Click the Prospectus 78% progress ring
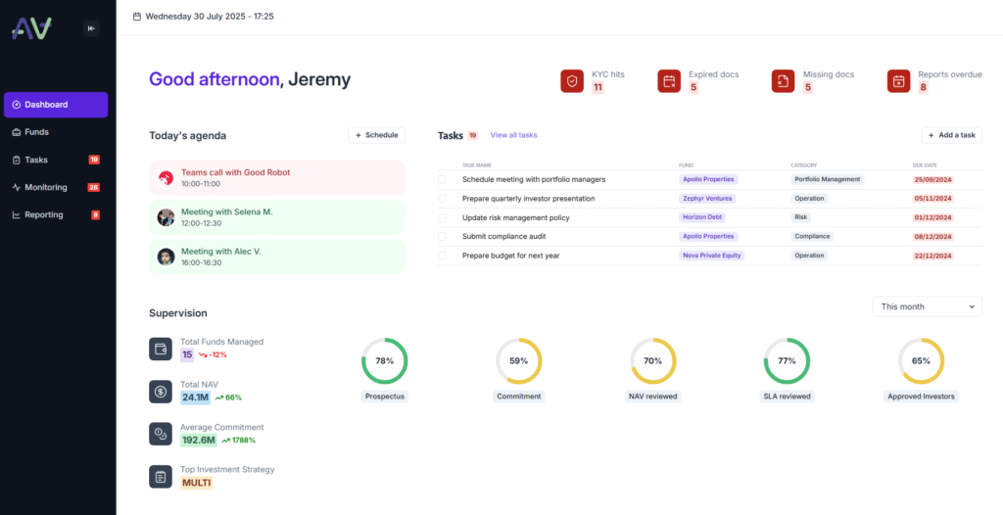Screen dimensions: 1003x515 384,360
